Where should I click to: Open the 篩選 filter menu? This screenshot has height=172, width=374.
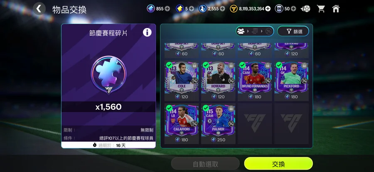[x=293, y=31]
